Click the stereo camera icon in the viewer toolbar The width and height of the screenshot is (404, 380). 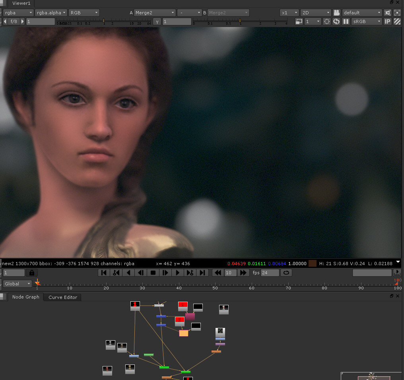click(x=337, y=12)
